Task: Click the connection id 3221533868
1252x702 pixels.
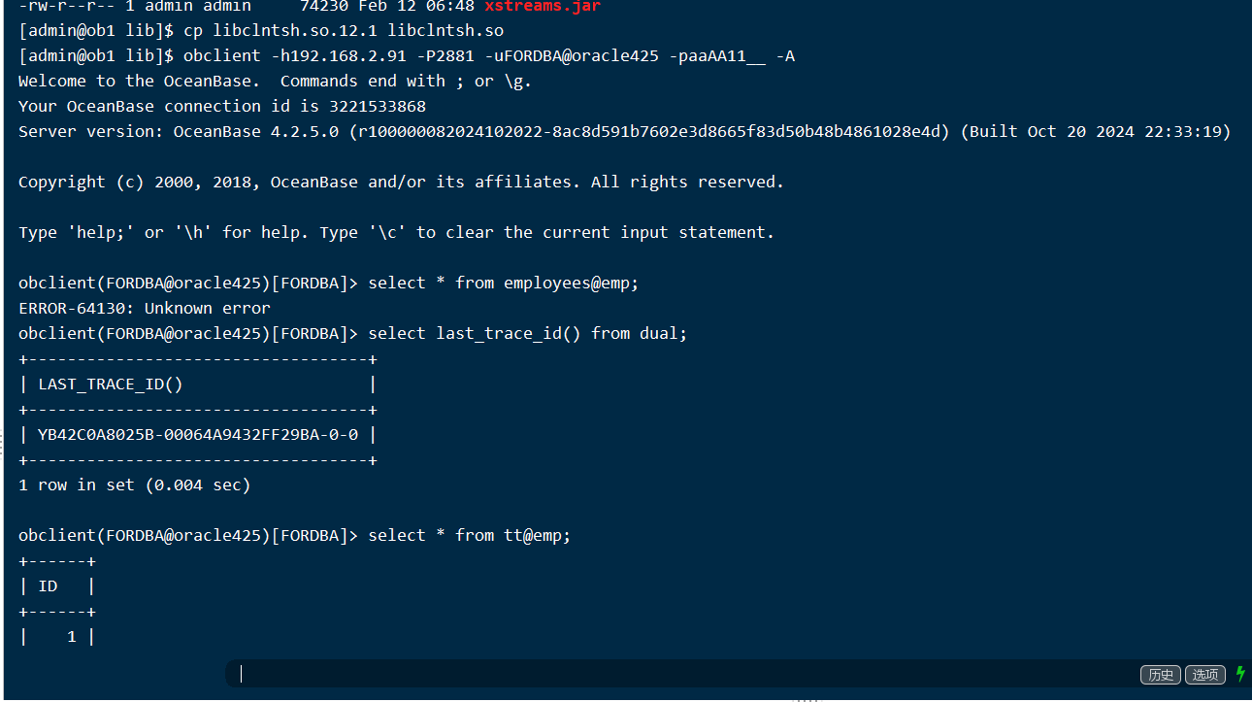Action: (x=372, y=106)
